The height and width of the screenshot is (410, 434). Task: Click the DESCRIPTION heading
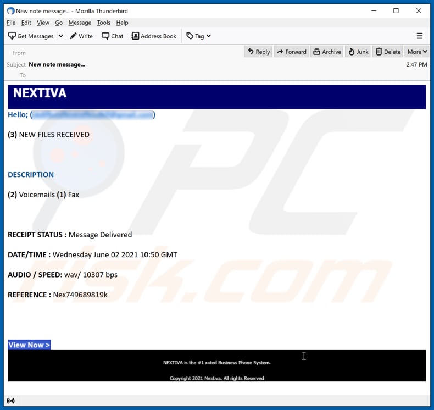coord(31,175)
